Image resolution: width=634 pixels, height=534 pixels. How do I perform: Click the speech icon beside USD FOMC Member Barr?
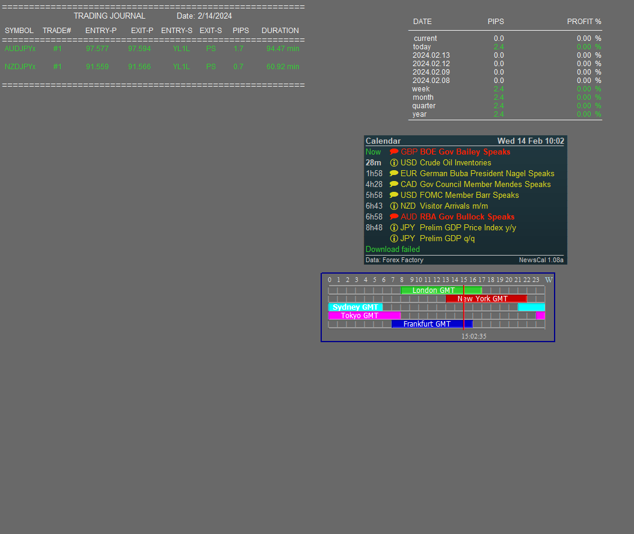coord(394,195)
